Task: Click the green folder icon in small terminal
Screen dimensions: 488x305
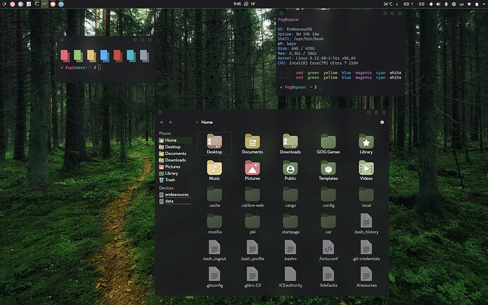Action: (x=78, y=56)
